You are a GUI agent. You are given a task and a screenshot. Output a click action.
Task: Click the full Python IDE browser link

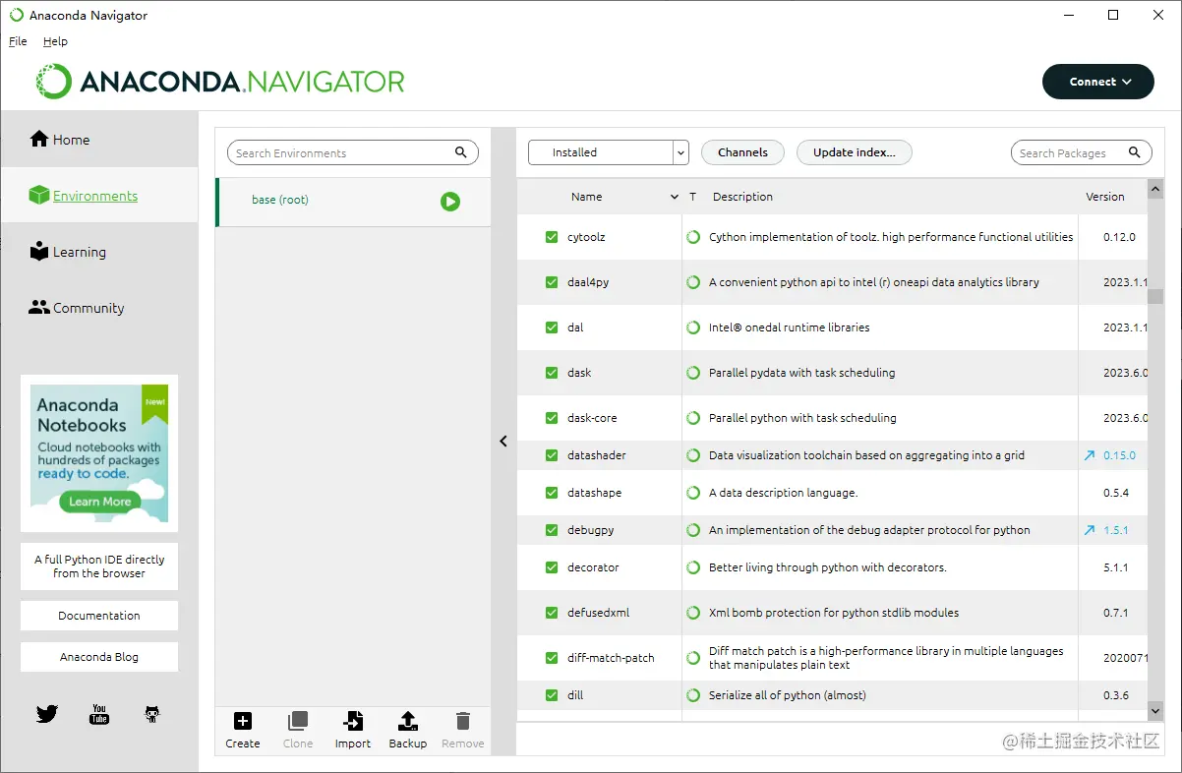tap(99, 566)
